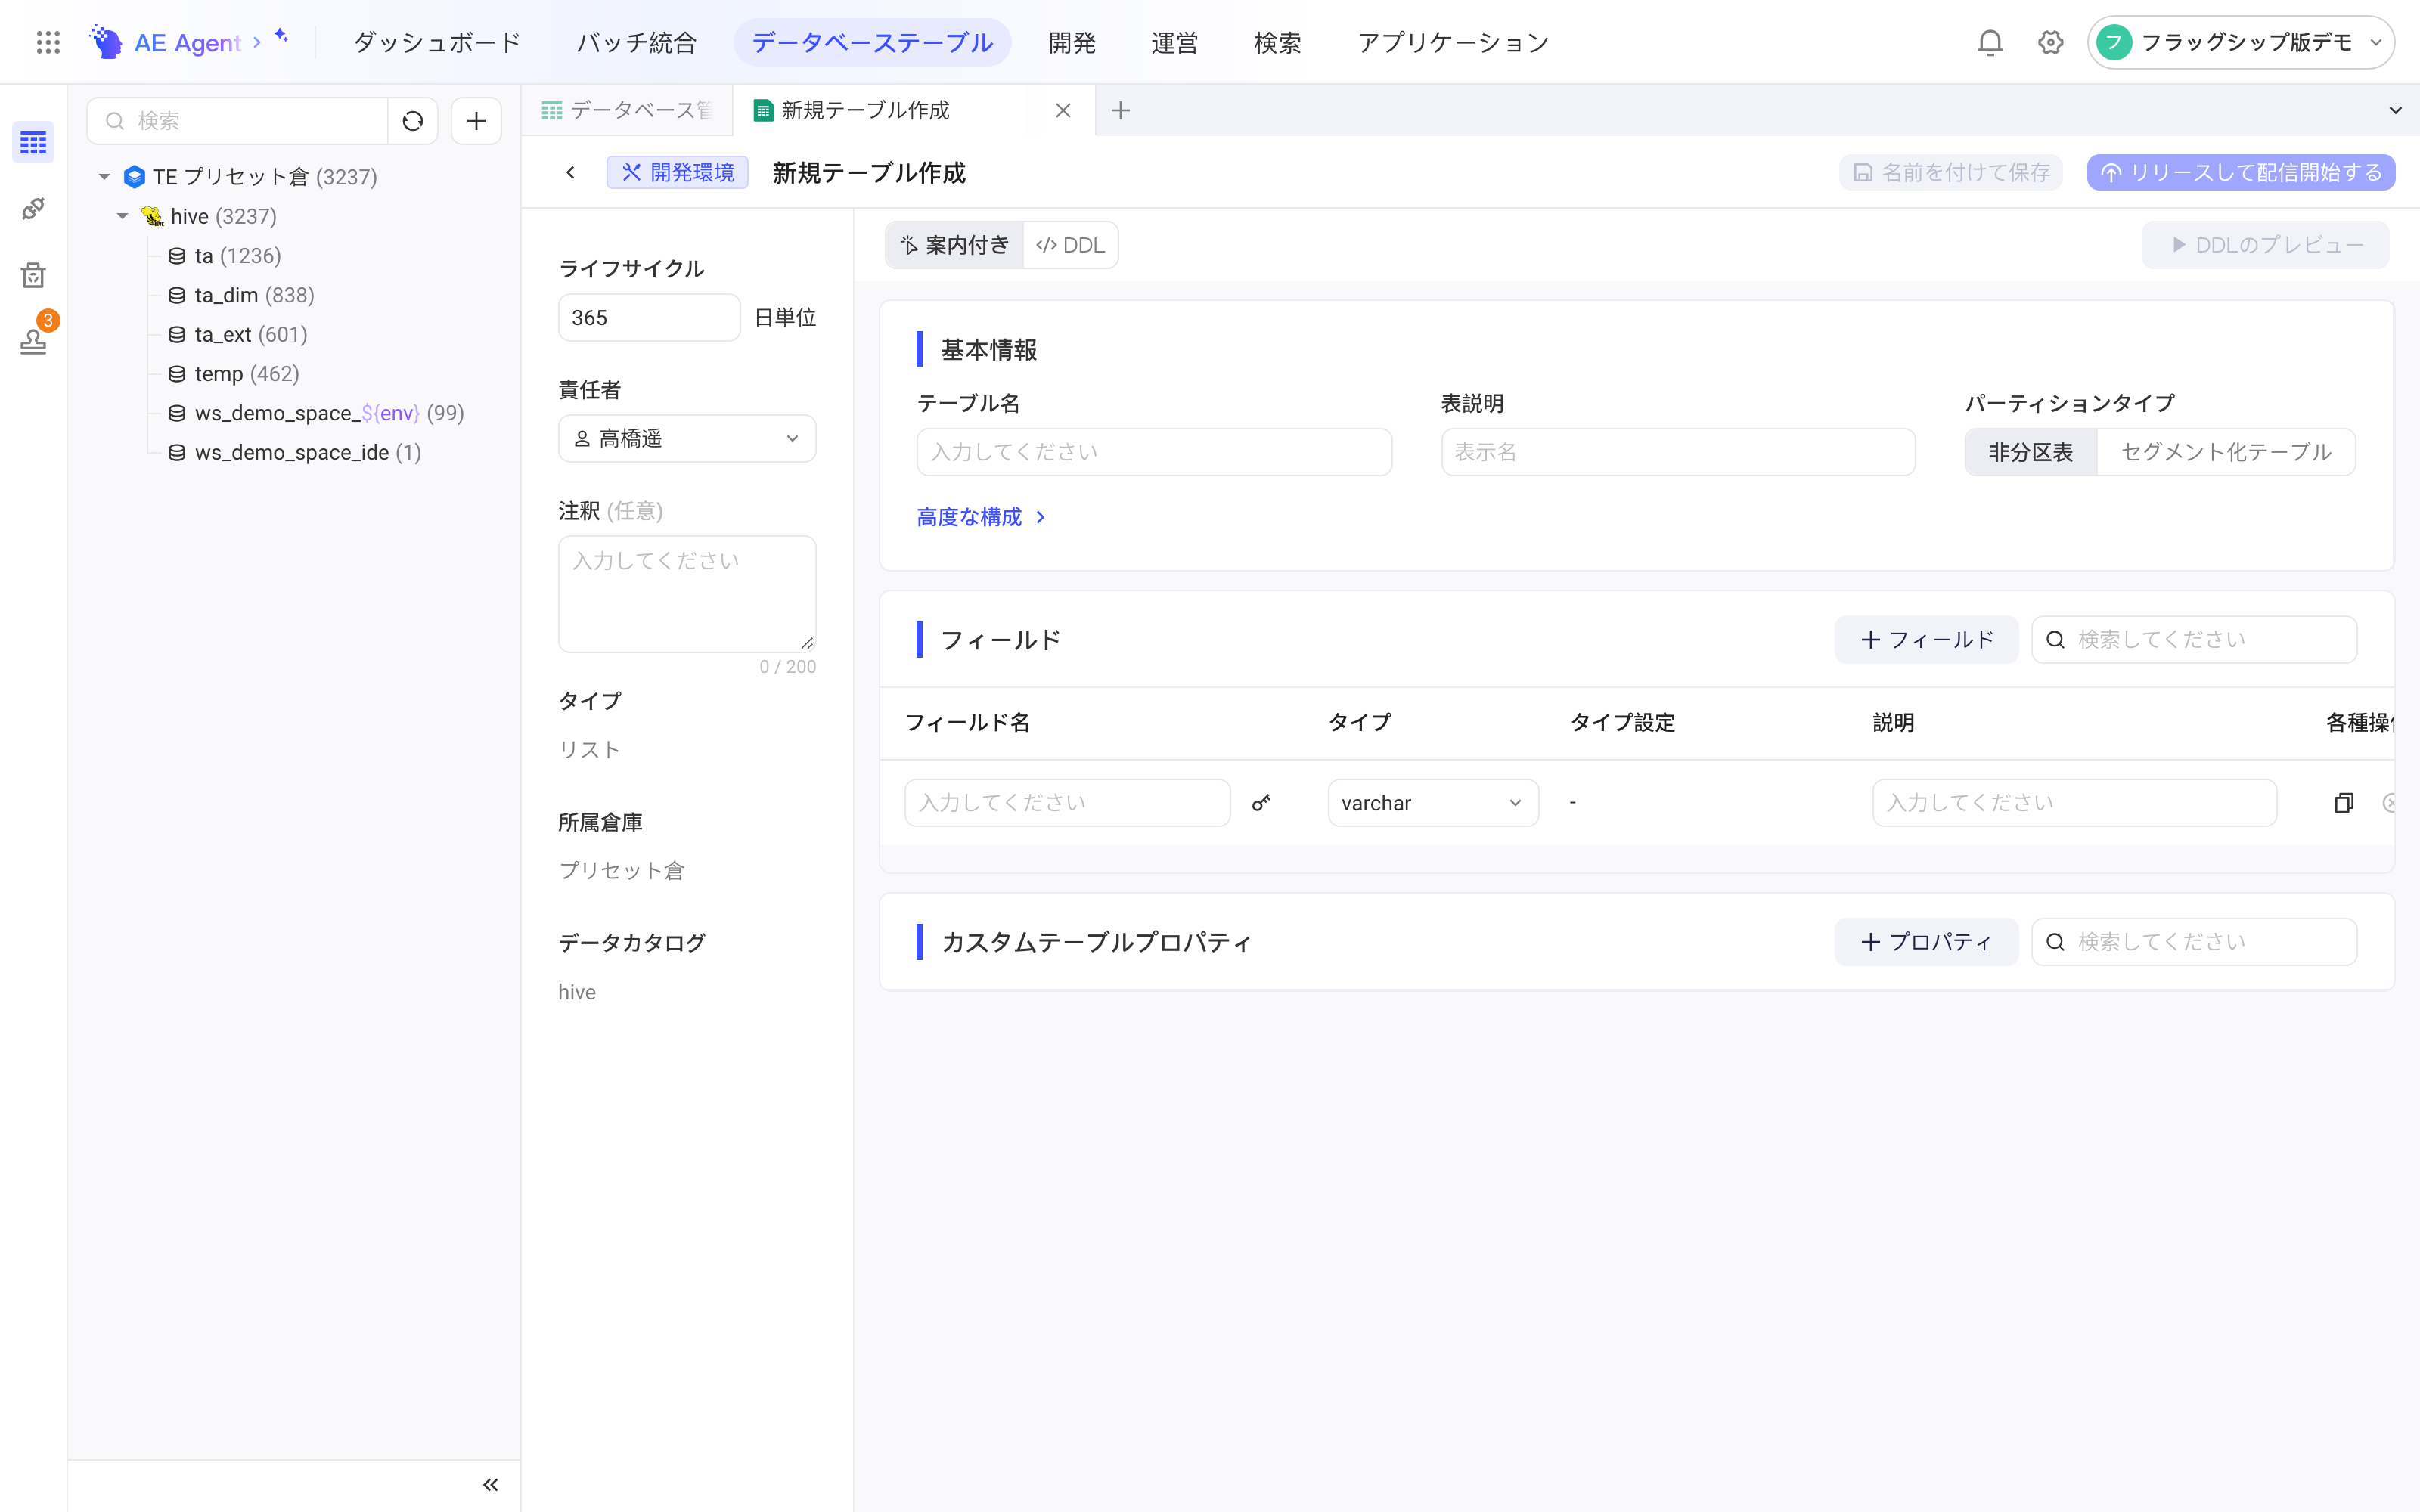This screenshot has height=1512, width=2420.
Task: Collapse the left panel with double chevron
Action: 490,1484
